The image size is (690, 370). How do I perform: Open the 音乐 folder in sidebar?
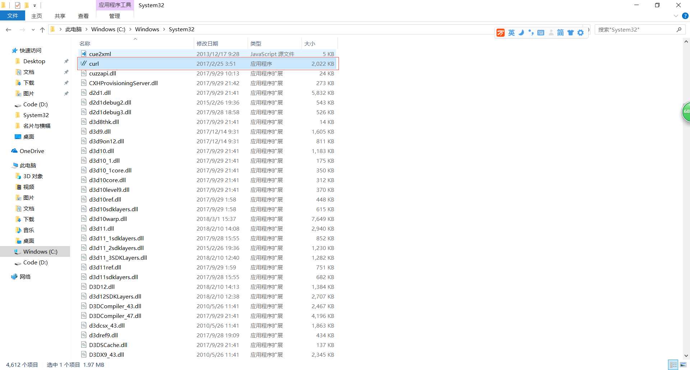pyautogui.click(x=28, y=230)
